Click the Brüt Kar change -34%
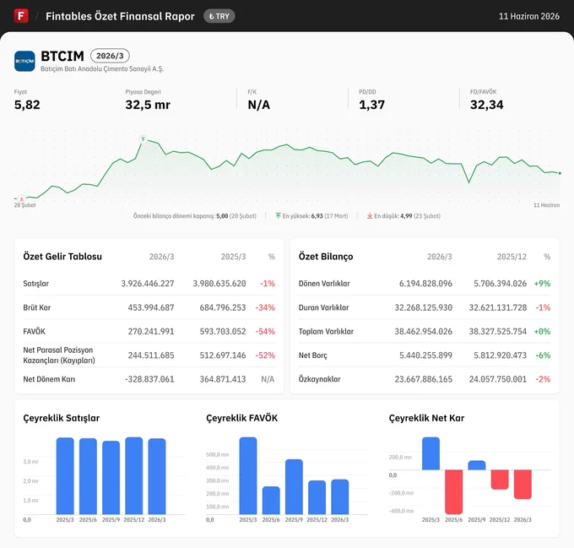The image size is (574, 548). coord(265,307)
